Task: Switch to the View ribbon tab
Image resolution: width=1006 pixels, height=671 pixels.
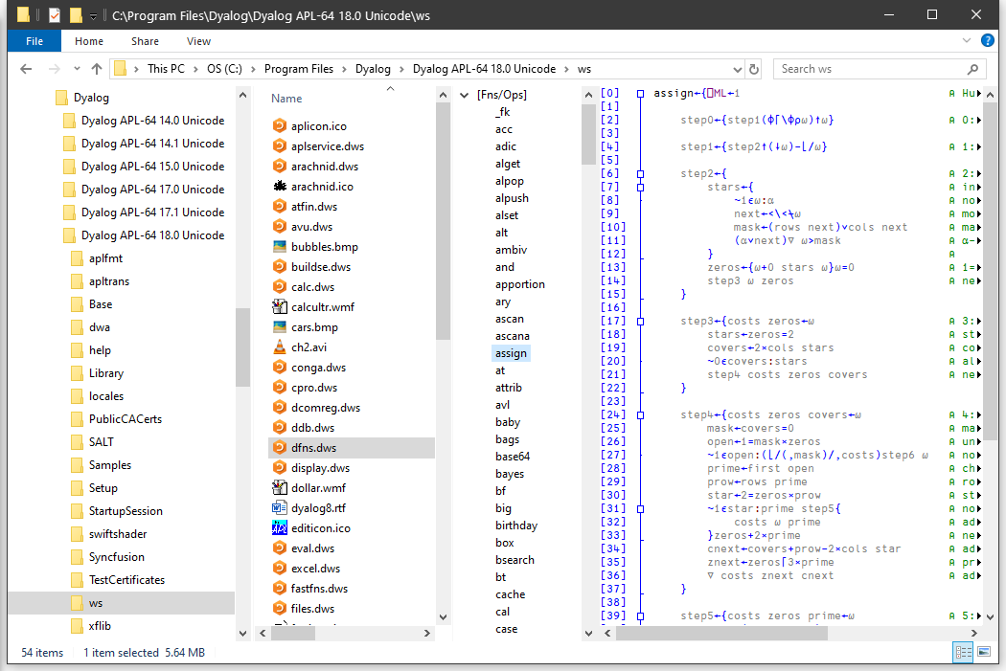Action: pos(198,41)
